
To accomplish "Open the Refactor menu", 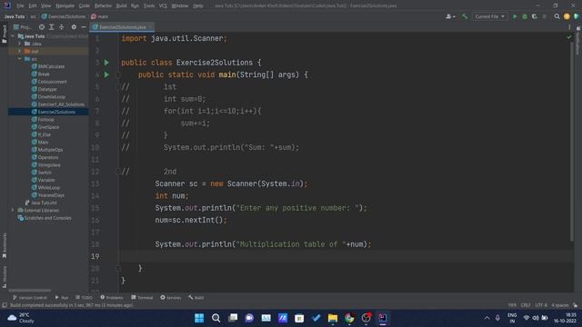I will pyautogui.click(x=103, y=5).
